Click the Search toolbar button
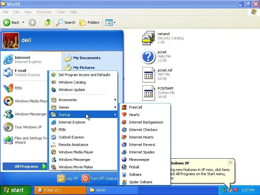Viewport: 260px width, 195px height. pos(66,22)
